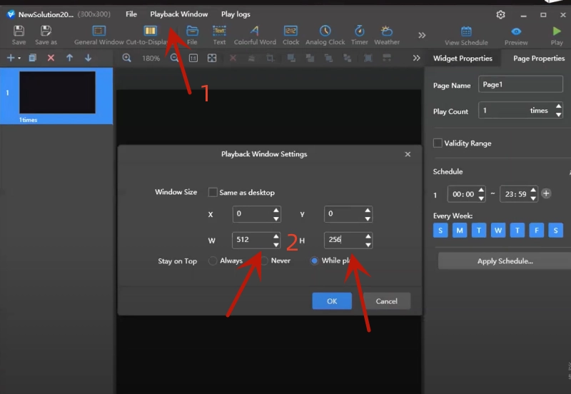Select the Always stay on top option
This screenshot has height=394, width=571.
213,261
